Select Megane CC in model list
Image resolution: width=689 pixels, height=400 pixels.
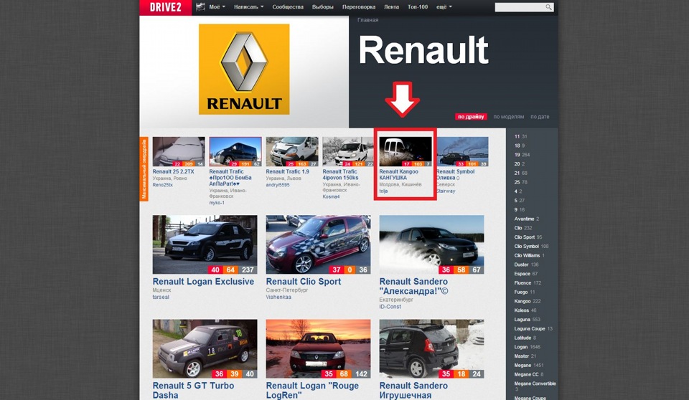point(526,374)
